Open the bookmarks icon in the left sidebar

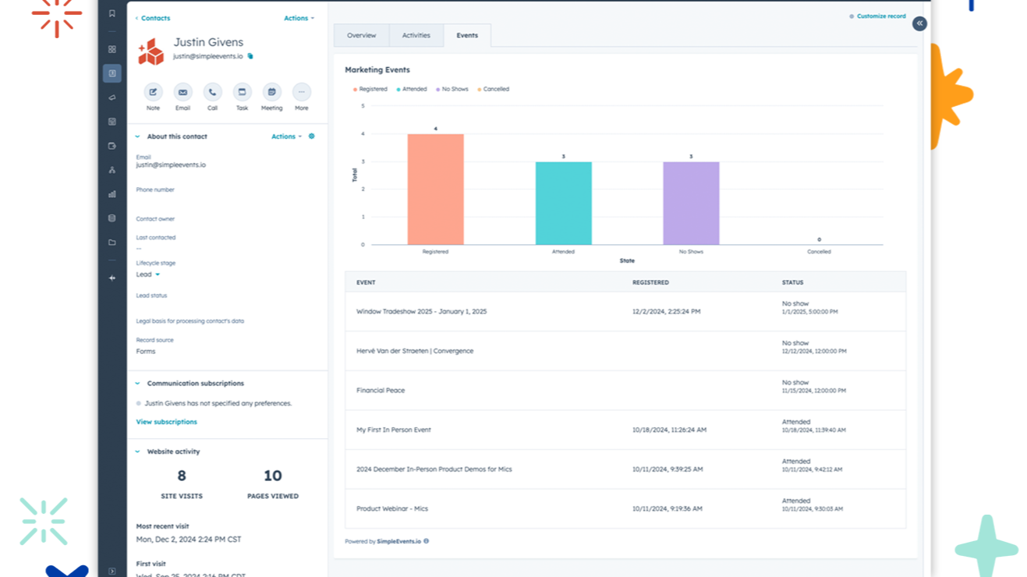coord(112,13)
